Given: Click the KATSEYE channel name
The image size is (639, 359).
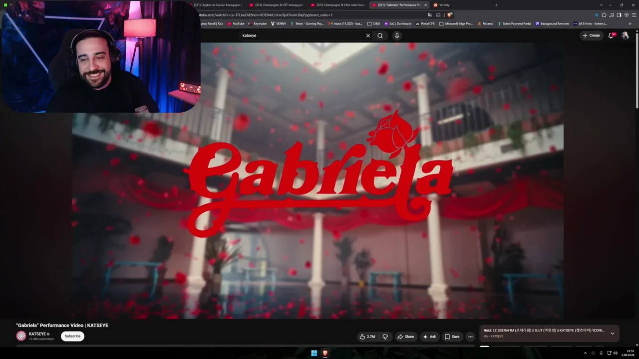Looking at the screenshot, I should click(37, 334).
